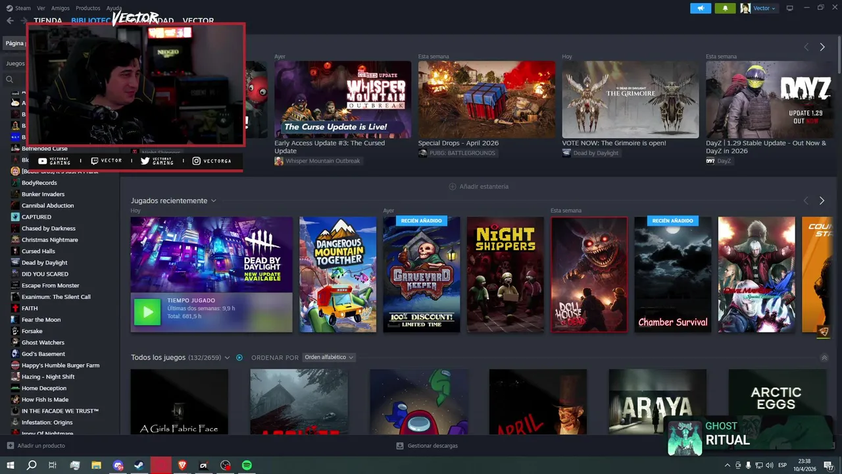The width and height of the screenshot is (842, 474).
Task: Open Special Drops - April 2026 news
Action: (x=458, y=143)
